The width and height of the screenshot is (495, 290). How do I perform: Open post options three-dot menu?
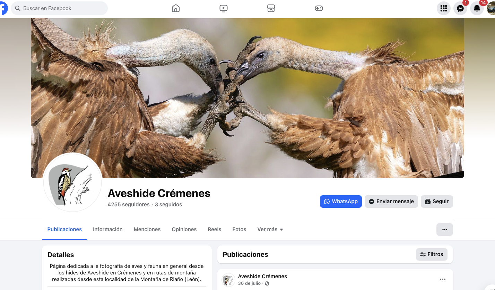click(443, 279)
